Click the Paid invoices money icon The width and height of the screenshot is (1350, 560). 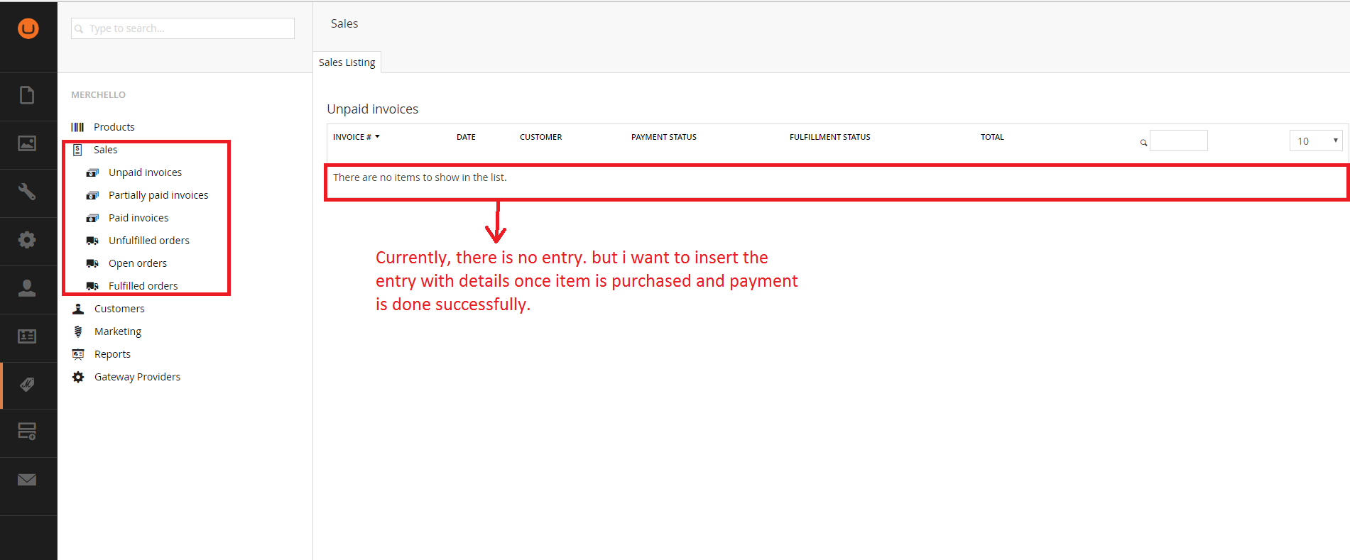[92, 218]
